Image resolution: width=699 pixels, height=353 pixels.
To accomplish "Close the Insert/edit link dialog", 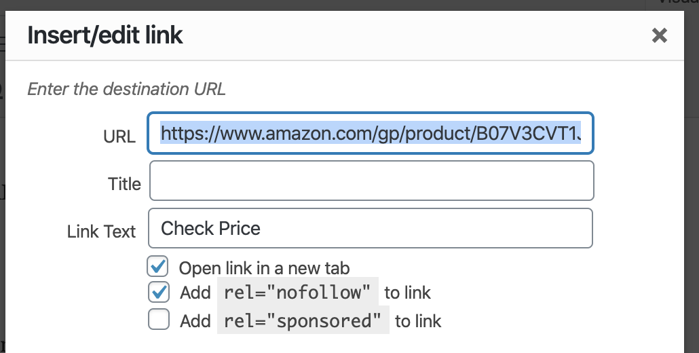I will coord(659,36).
